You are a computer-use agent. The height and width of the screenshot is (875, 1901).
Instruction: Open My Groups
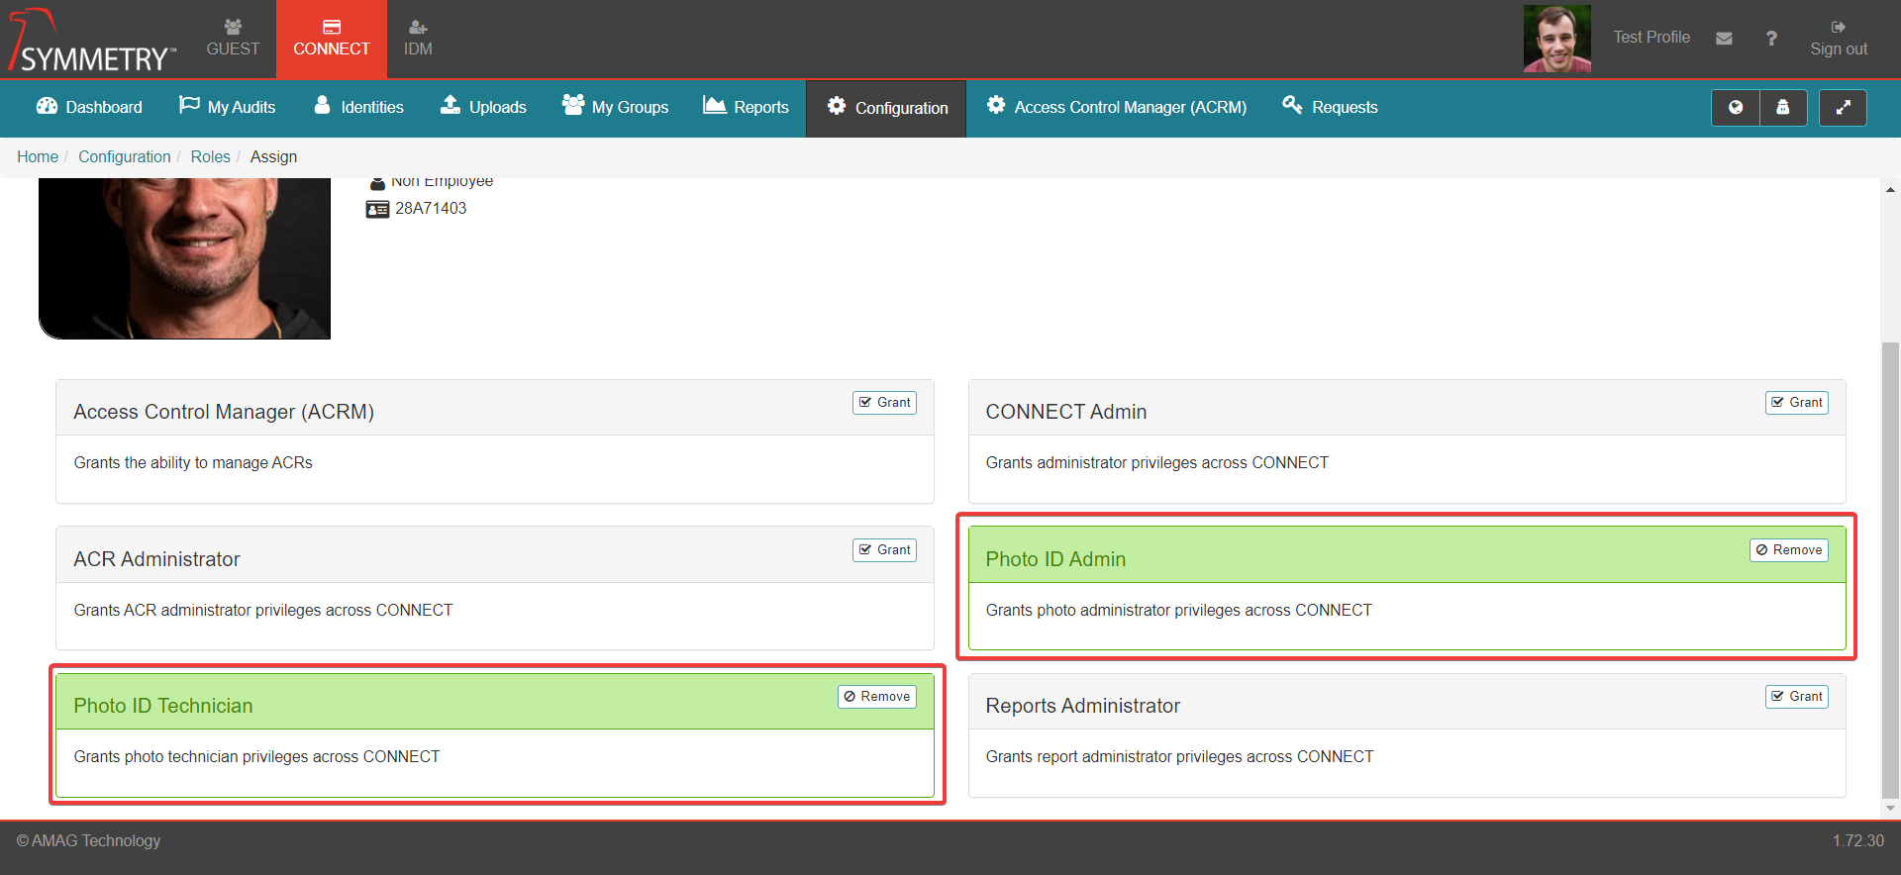pyautogui.click(x=615, y=107)
